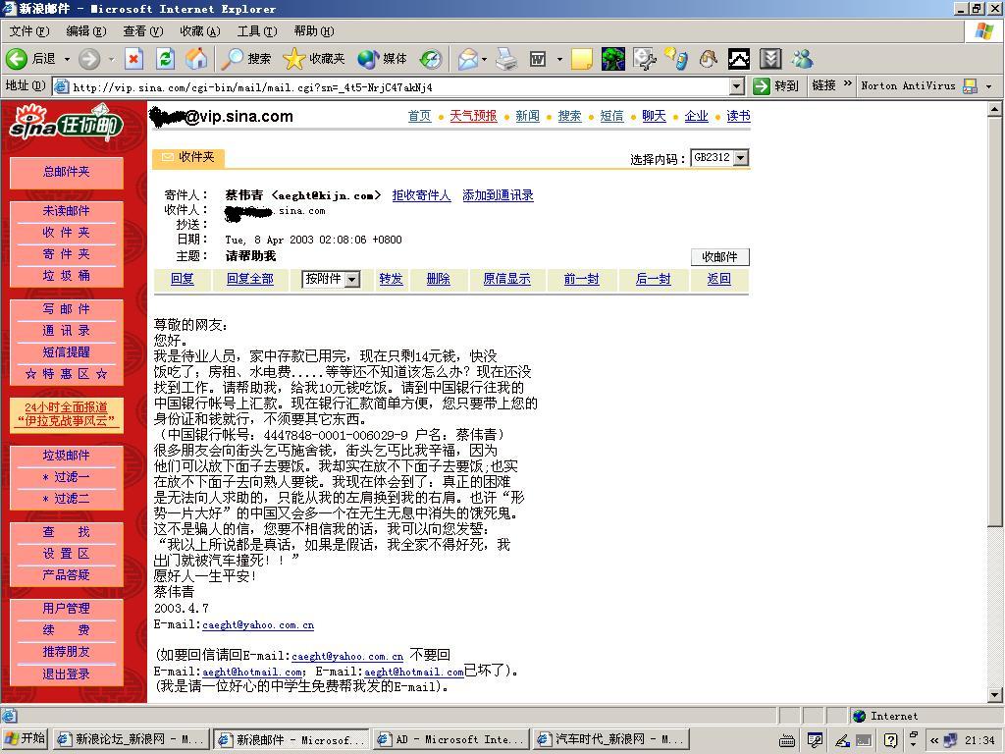This screenshot has height=754, width=1005.
Task: Go back with the 后退 arrow icon
Action: [17, 59]
